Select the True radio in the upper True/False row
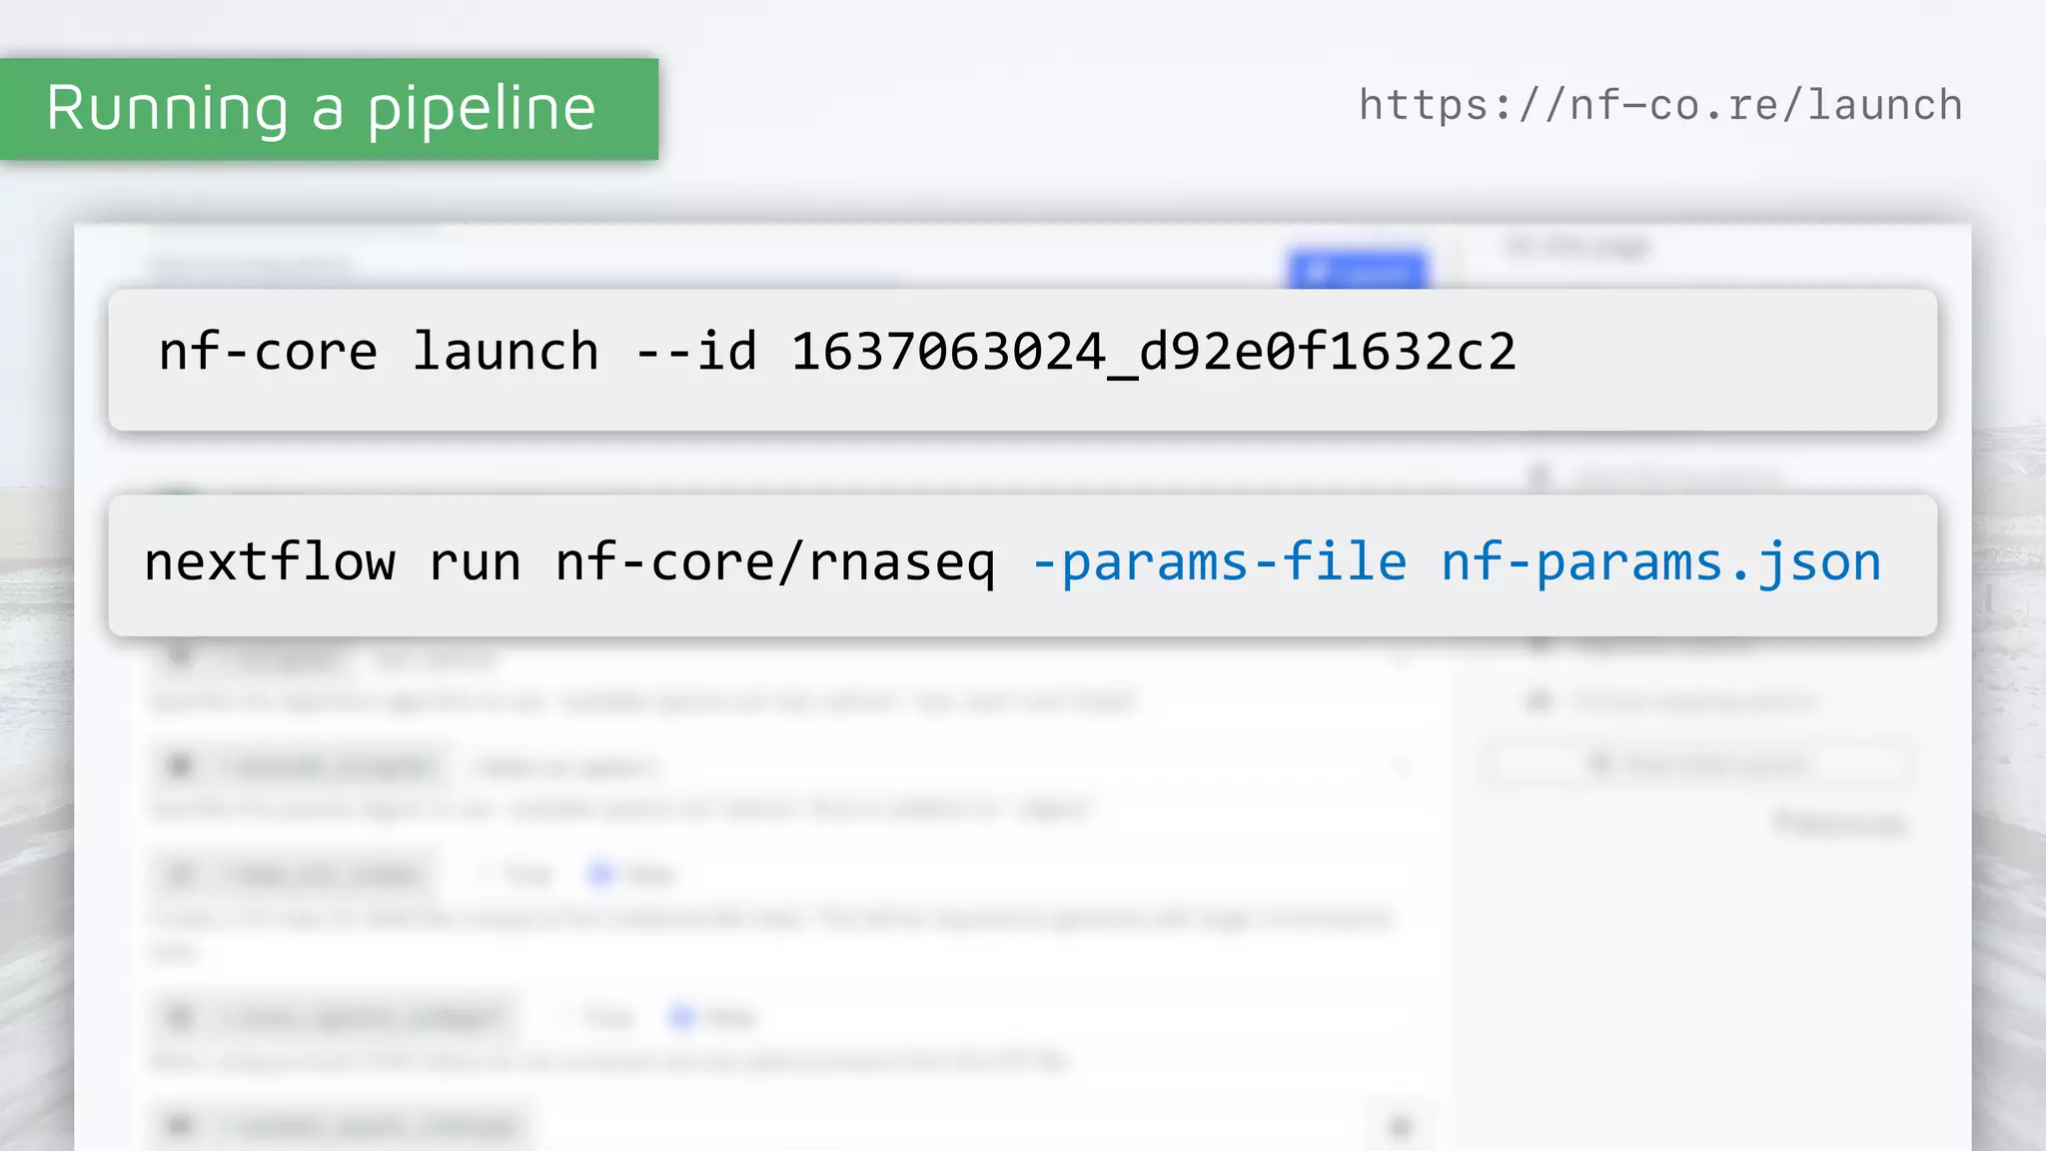This screenshot has width=2046, height=1151. [x=484, y=875]
